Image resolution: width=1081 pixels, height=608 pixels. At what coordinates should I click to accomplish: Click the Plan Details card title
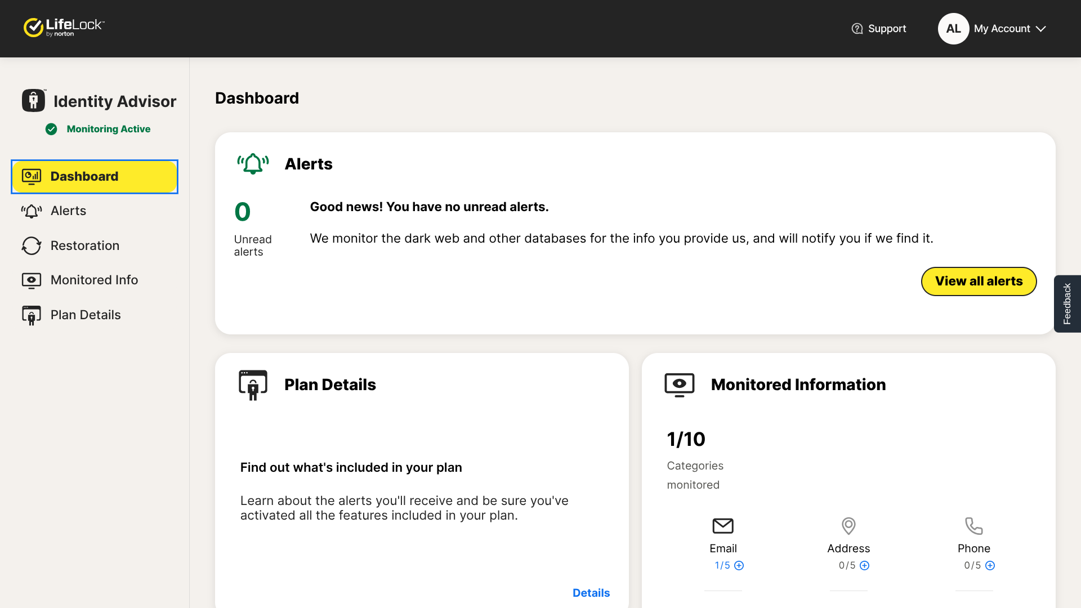pyautogui.click(x=330, y=385)
